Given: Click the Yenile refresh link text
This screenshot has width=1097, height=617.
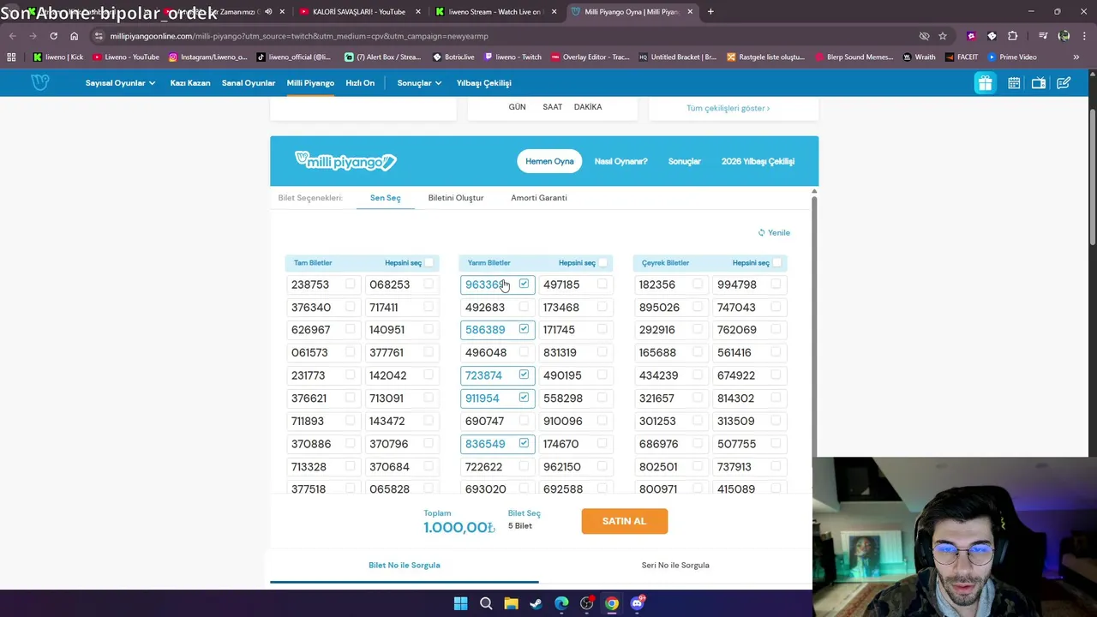Looking at the screenshot, I should point(779,232).
